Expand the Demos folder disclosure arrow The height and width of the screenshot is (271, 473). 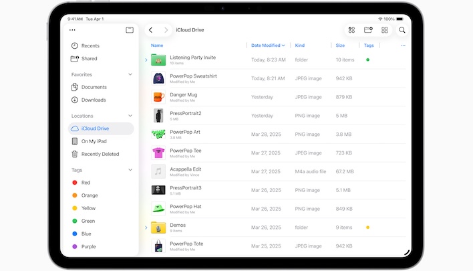click(146, 228)
